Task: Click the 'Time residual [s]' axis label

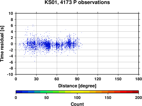Action: point(2,44)
